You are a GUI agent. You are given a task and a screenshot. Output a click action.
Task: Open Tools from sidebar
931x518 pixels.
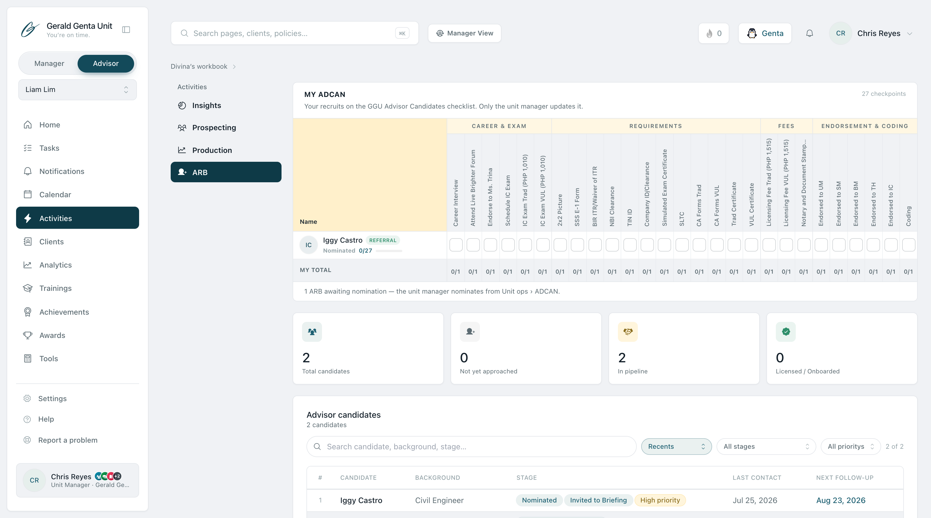click(77, 359)
